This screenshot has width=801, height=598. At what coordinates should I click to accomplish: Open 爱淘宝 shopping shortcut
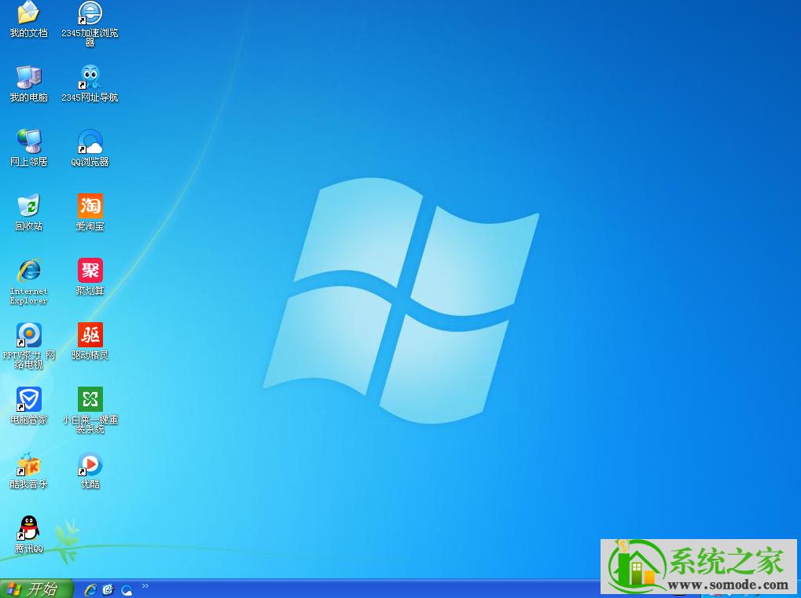[89, 207]
